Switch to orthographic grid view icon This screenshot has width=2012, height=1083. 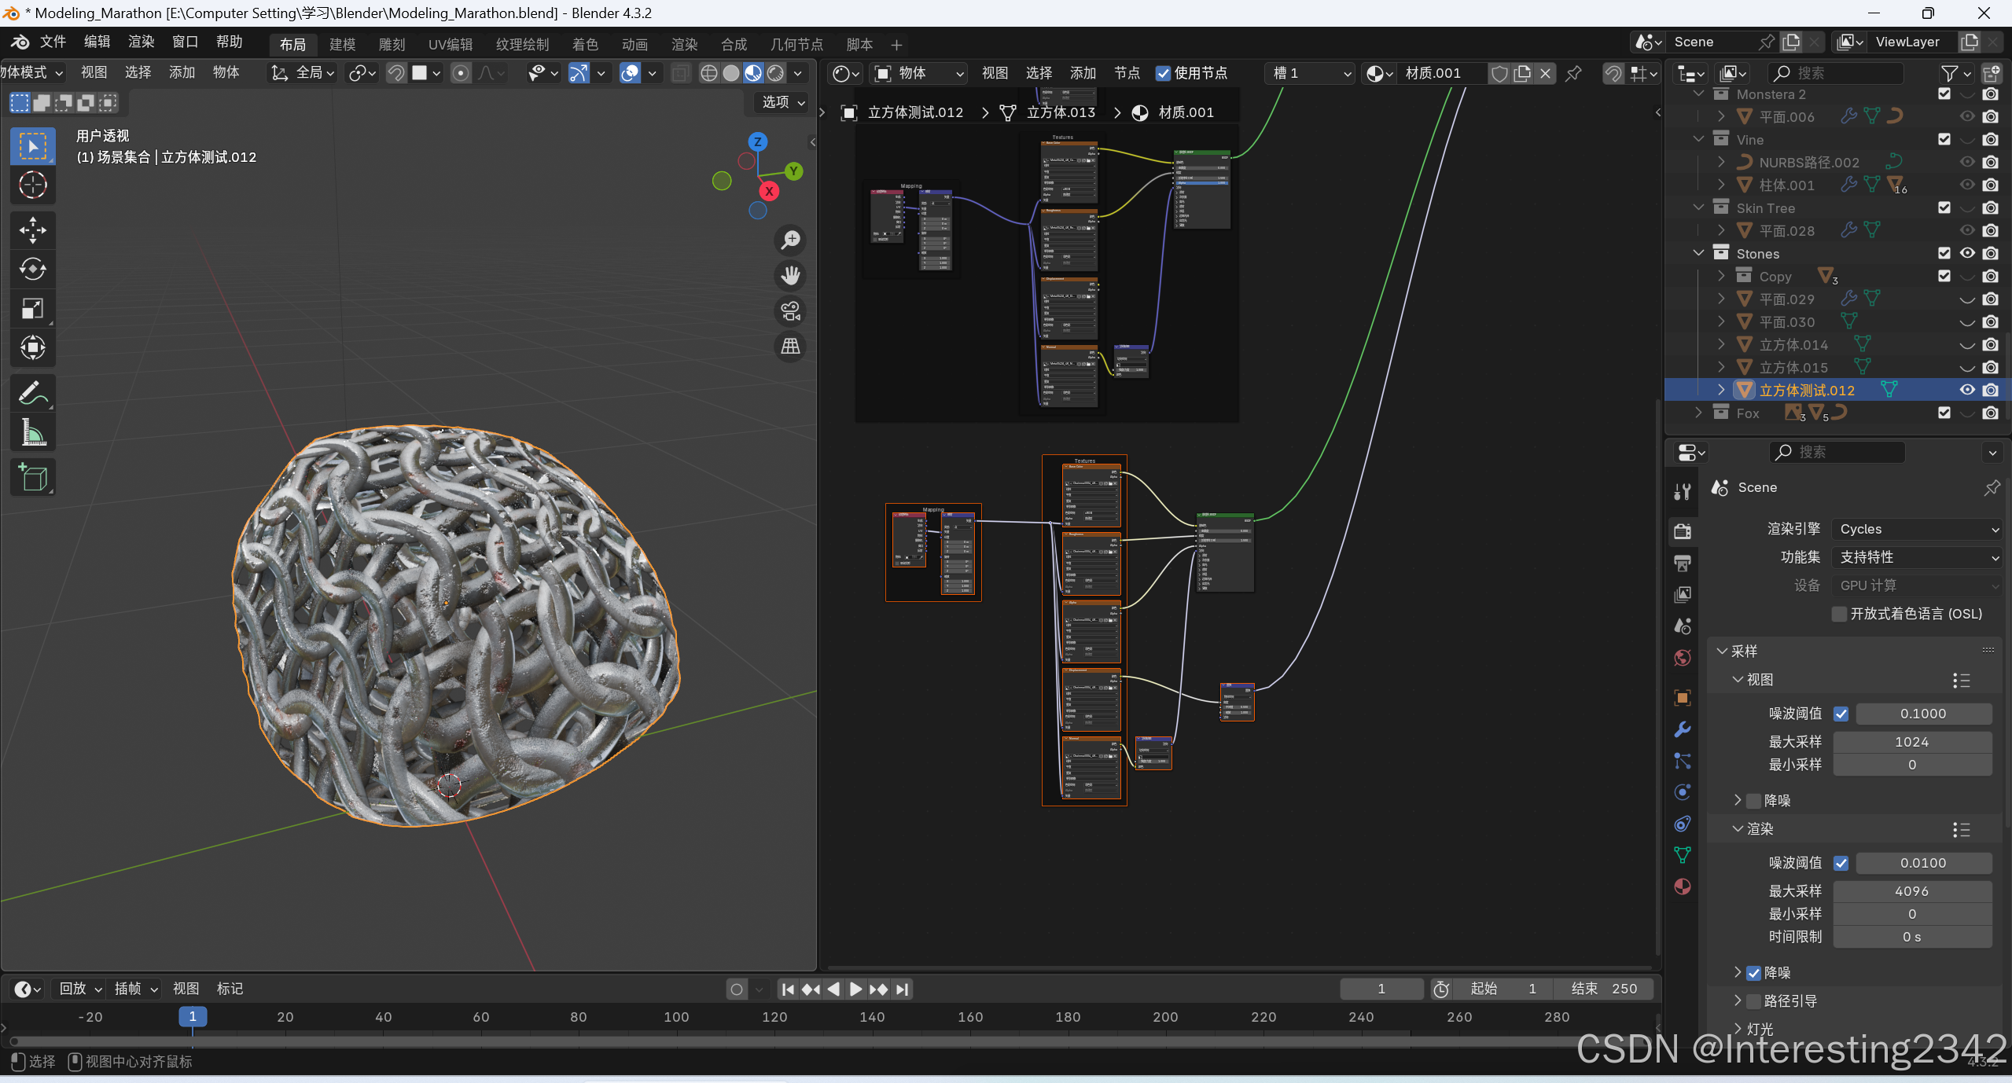(x=790, y=347)
